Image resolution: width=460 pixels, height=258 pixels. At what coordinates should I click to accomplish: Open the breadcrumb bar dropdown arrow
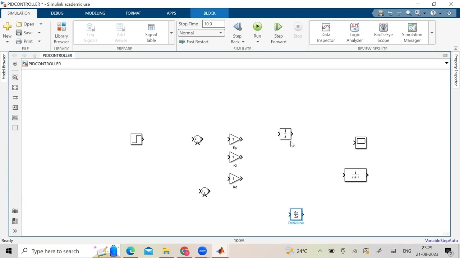(446, 63)
